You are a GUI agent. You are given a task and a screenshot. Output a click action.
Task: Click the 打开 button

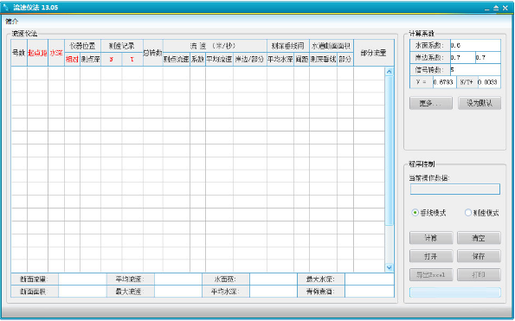431,256
